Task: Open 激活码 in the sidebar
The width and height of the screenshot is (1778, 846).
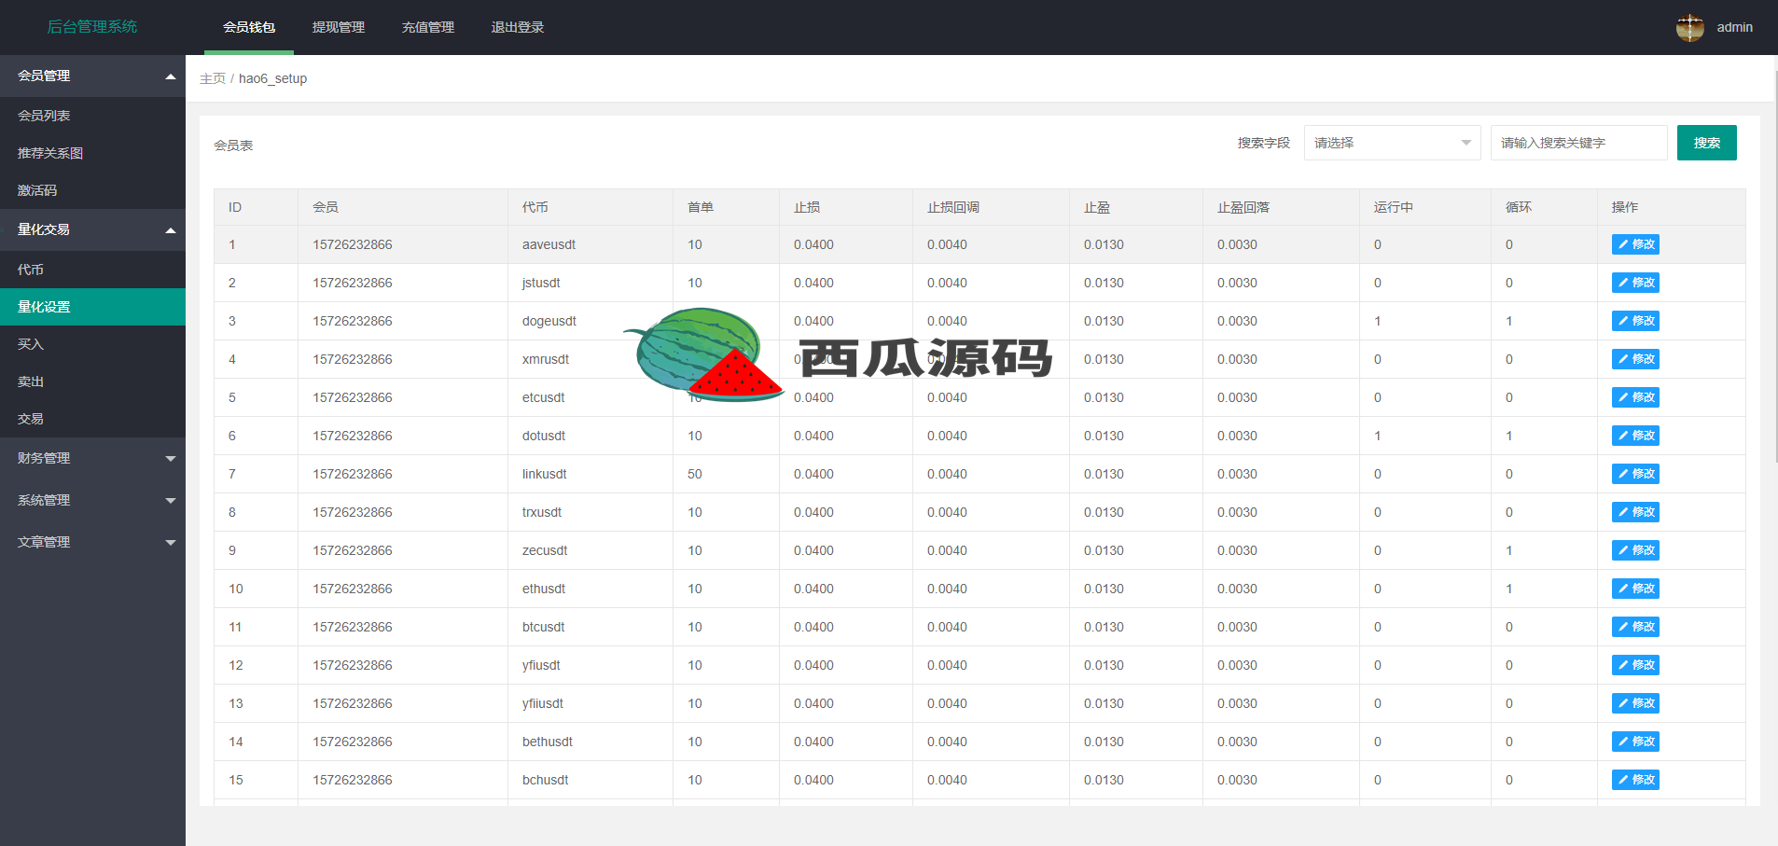Action: pyautogui.click(x=92, y=190)
